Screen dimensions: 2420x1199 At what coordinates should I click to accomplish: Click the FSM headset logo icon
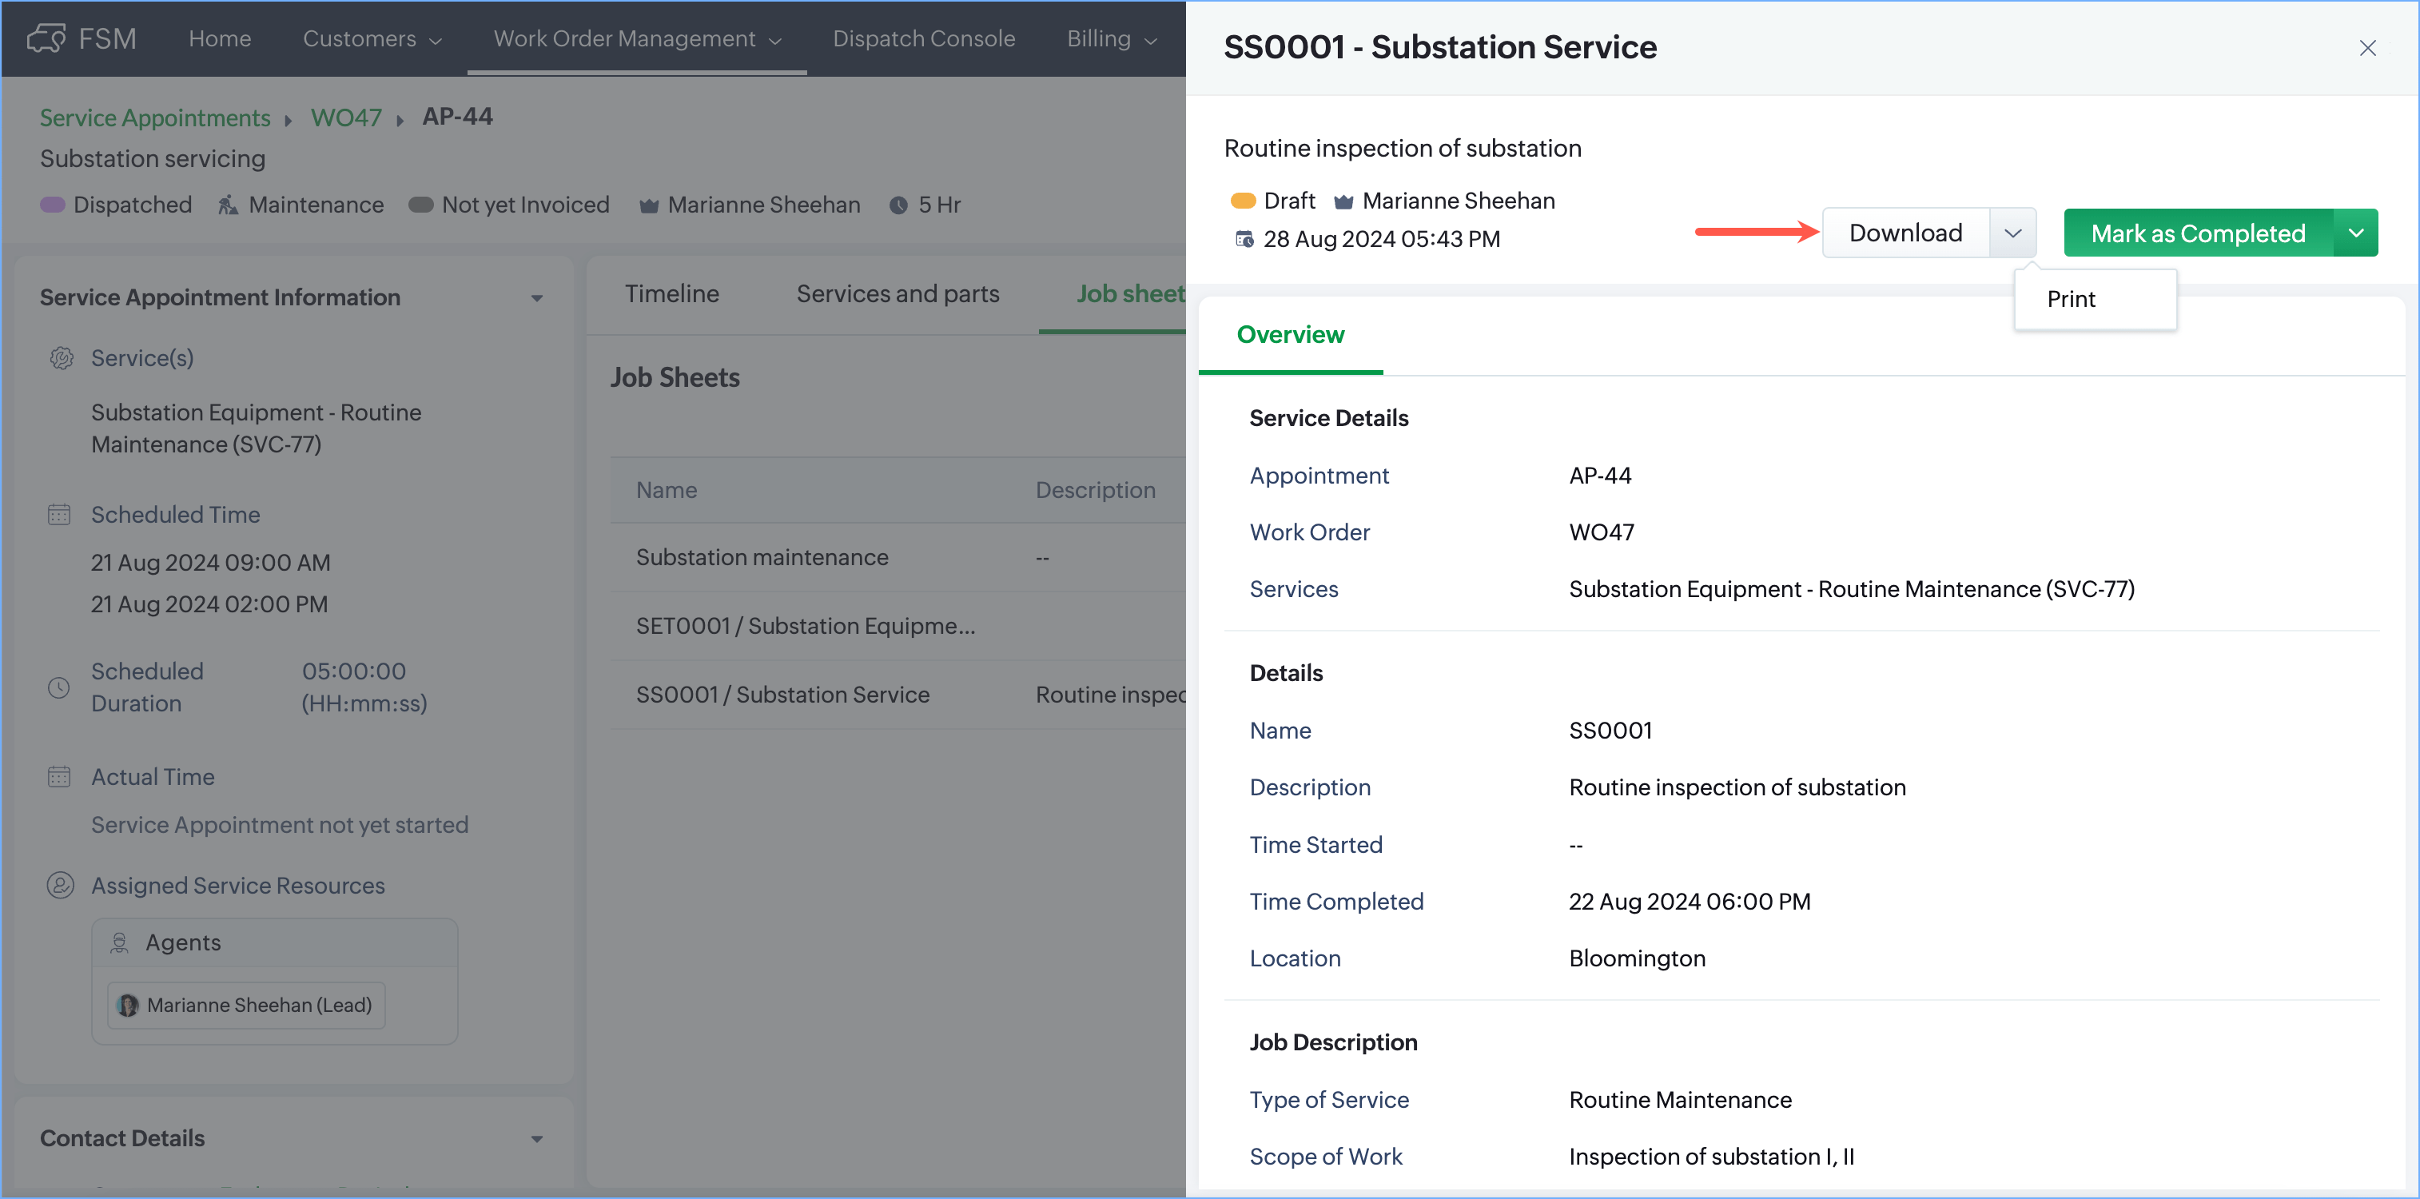(46, 38)
